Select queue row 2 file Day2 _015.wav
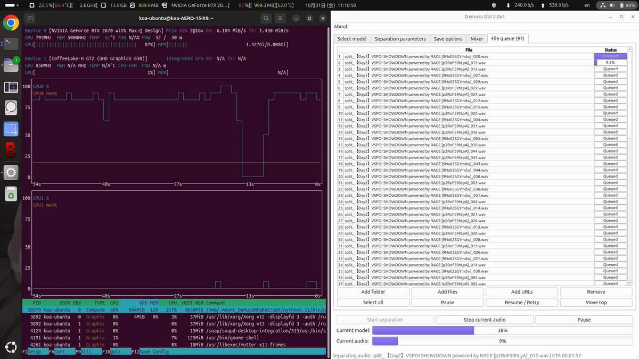The height and width of the screenshot is (359, 639). tap(469, 62)
